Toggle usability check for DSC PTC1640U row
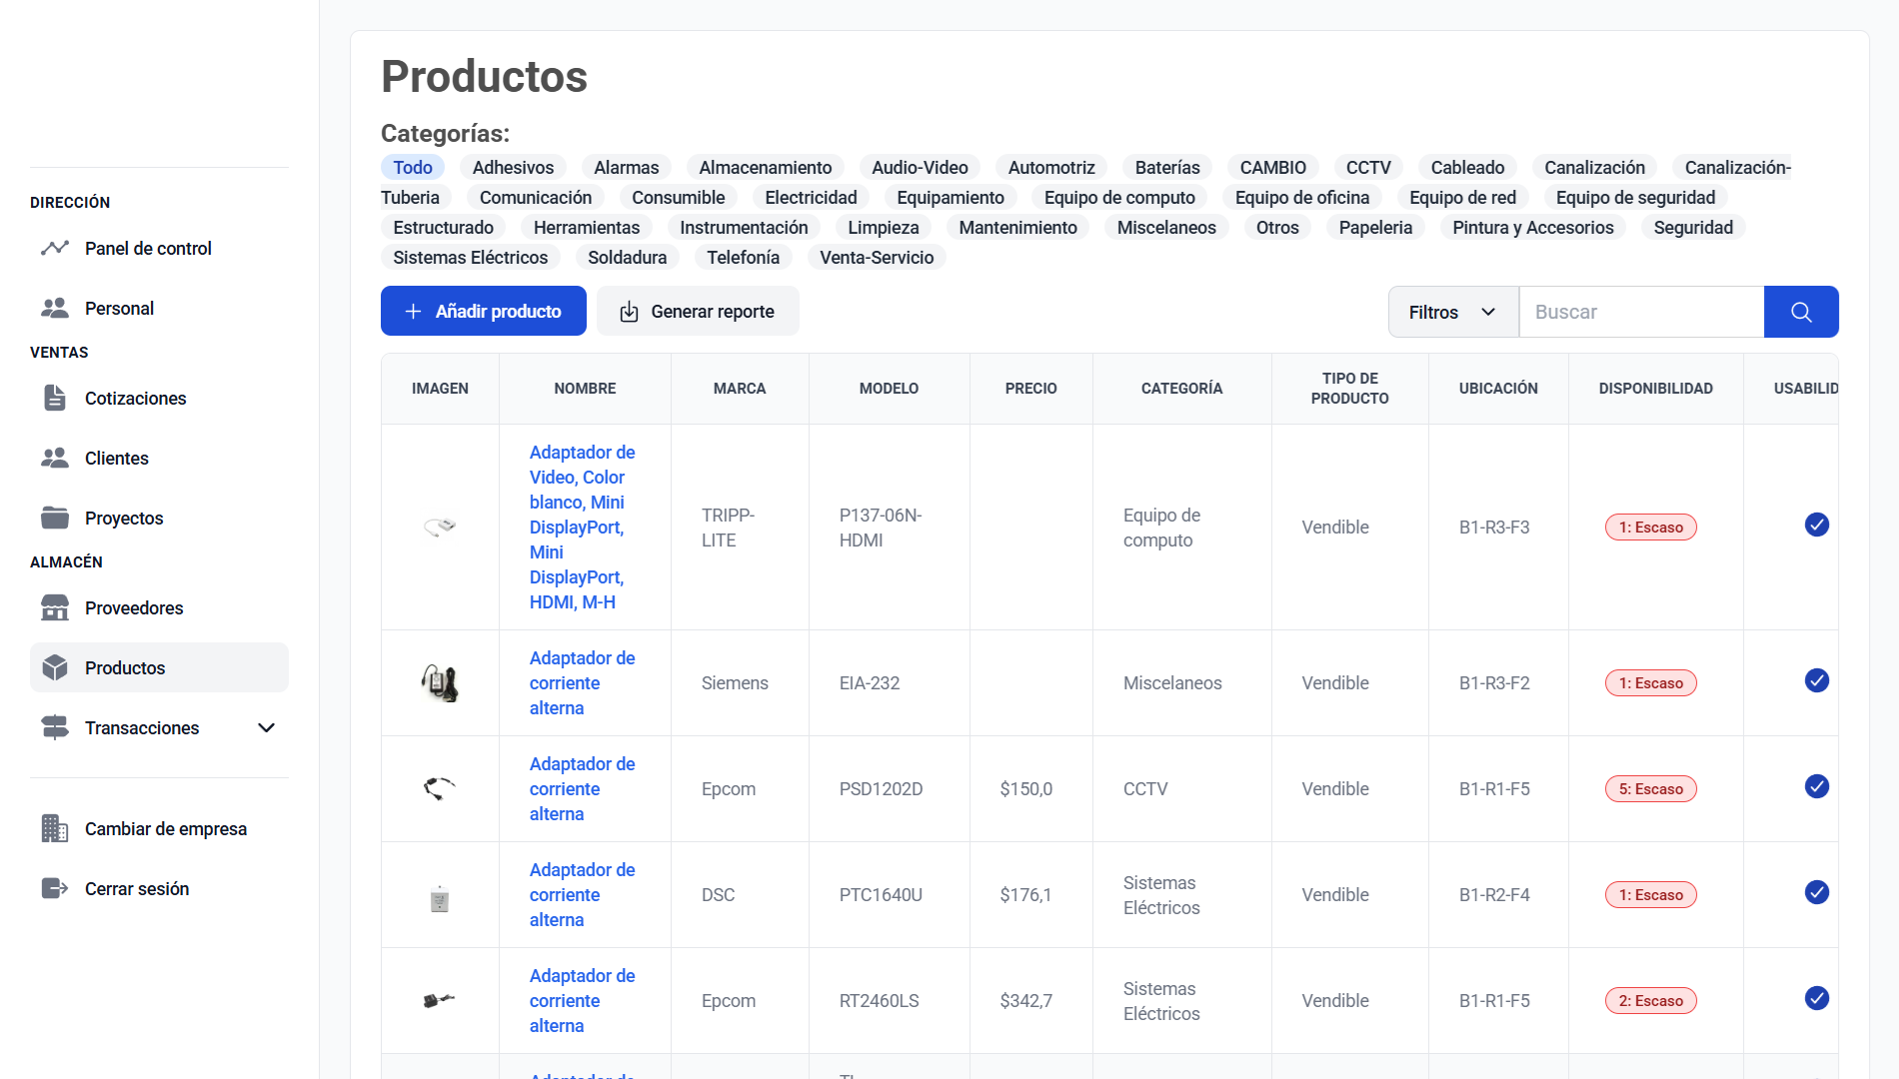 pos(1816,892)
